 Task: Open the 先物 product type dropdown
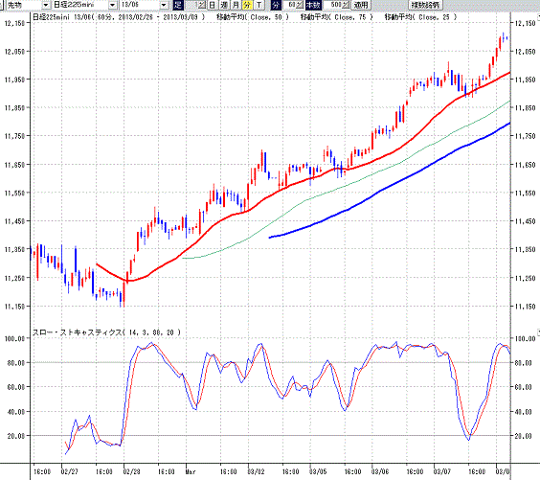coord(45,5)
